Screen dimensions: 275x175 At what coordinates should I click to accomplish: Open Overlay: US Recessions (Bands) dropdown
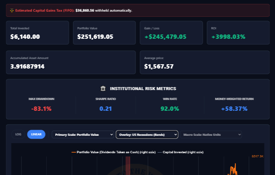pos(147,134)
